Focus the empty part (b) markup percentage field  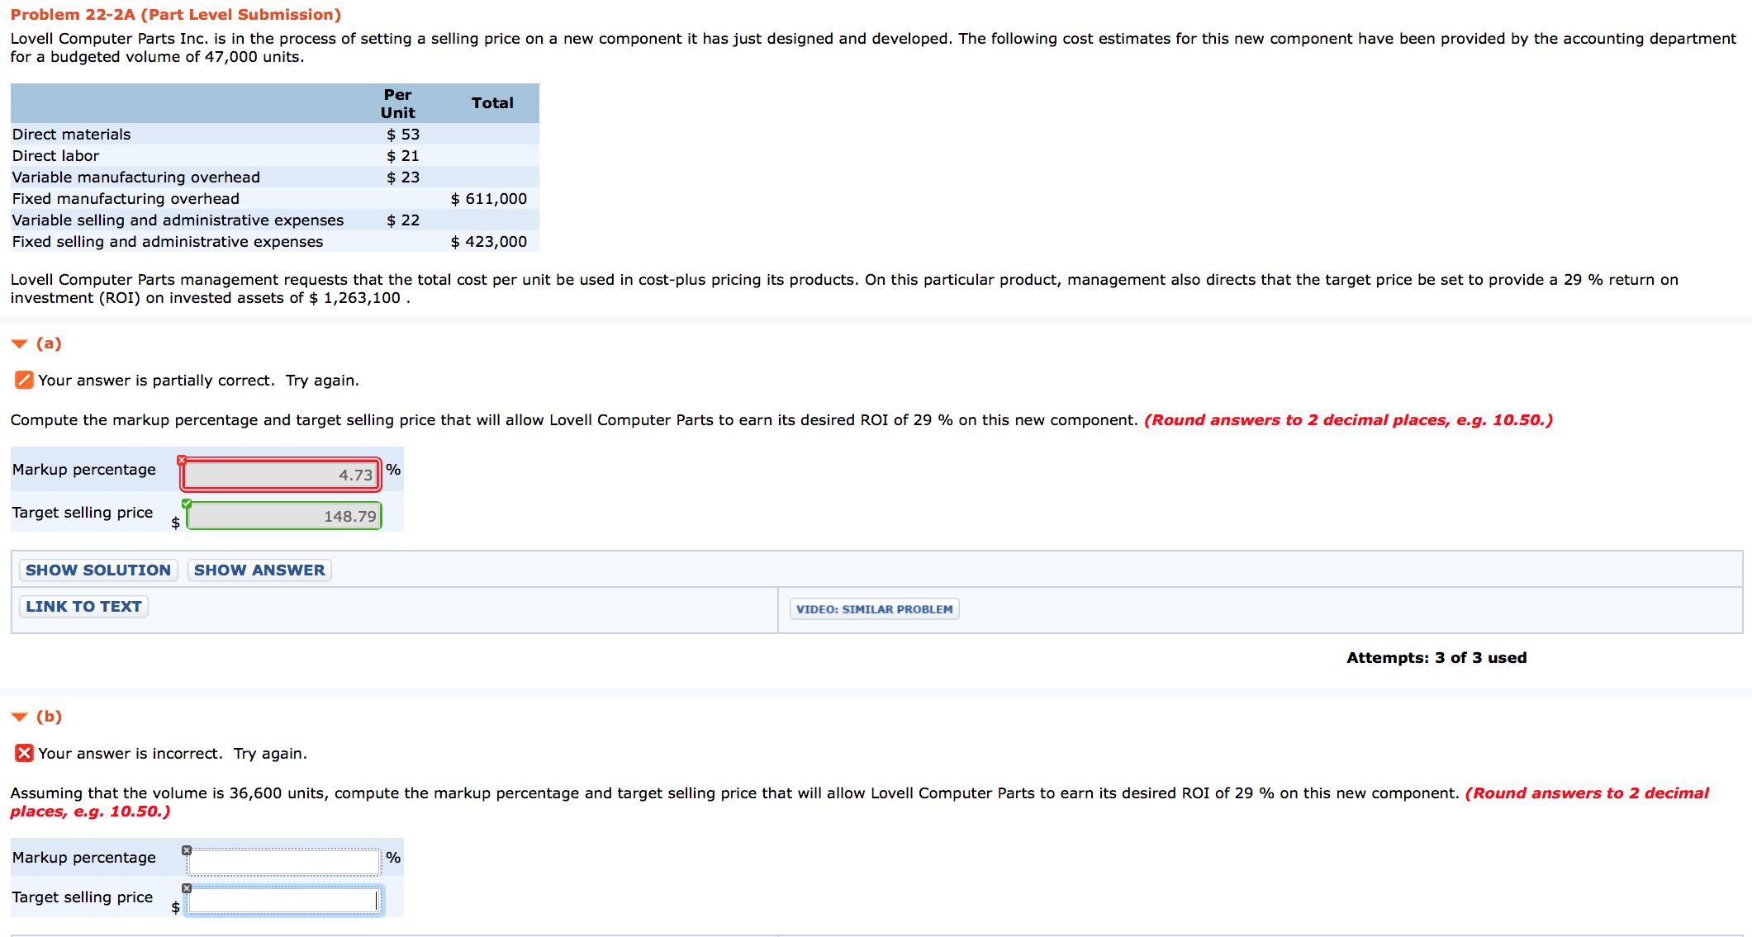tap(283, 862)
